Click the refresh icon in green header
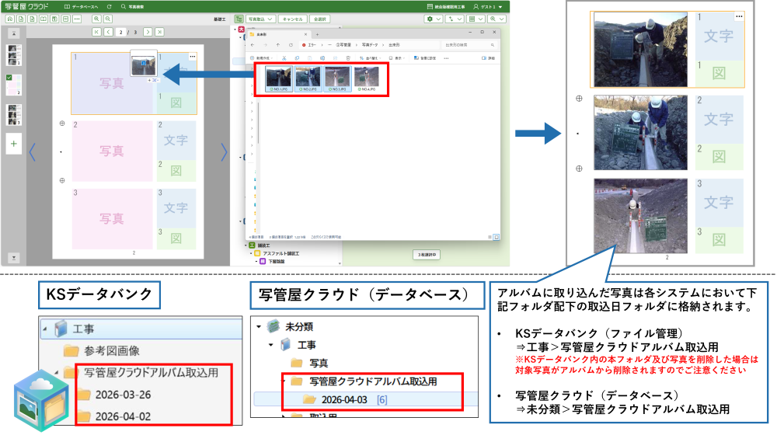Viewport: 777px width, 435px height. [x=109, y=6]
